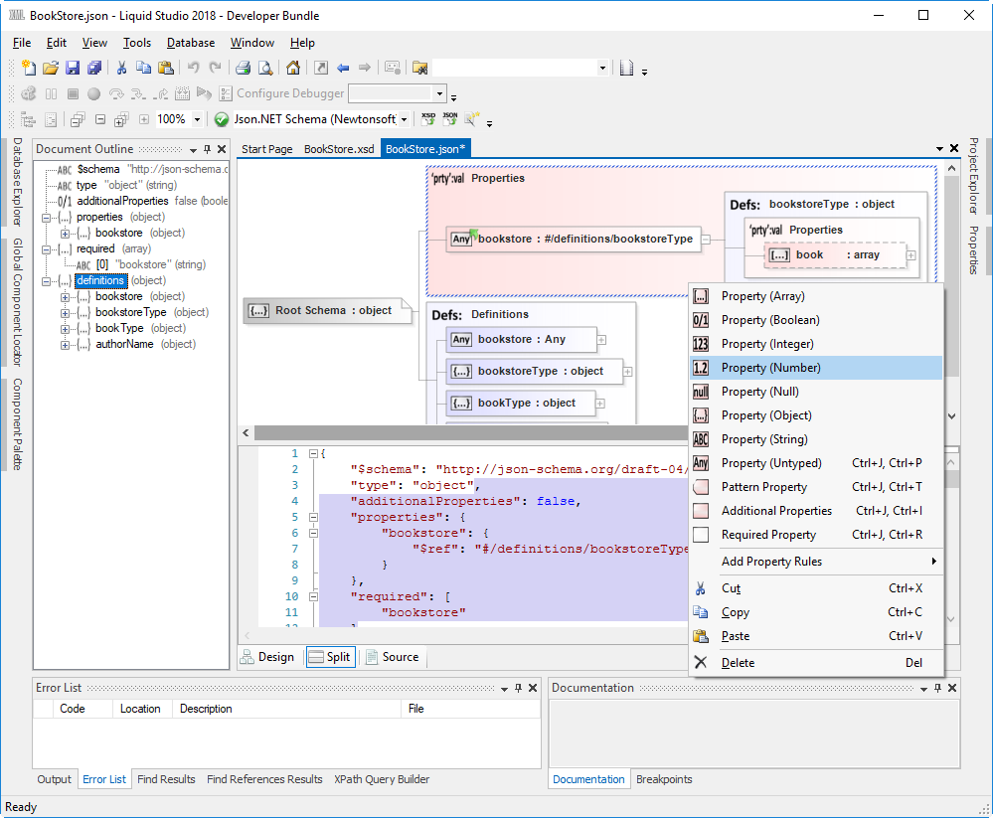Click the Cut scissors toolbar icon
Screen dimensions: 993x818
click(121, 68)
